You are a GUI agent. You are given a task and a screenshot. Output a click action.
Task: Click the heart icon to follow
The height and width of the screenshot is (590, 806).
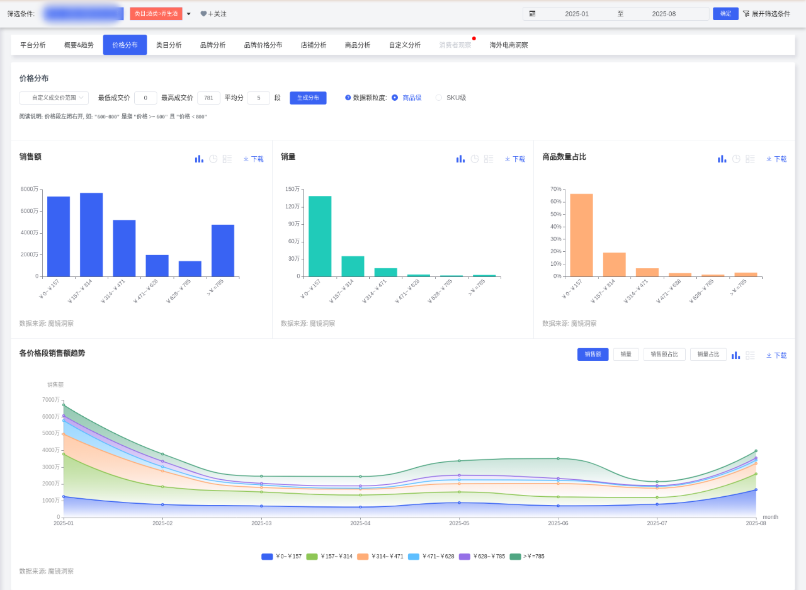click(203, 14)
